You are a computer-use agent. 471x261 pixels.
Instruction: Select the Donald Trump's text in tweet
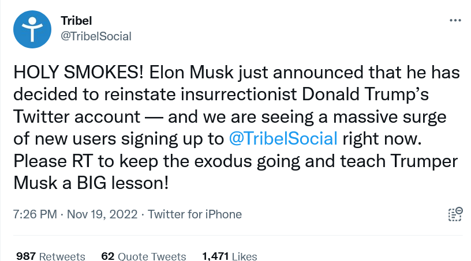pos(365,94)
